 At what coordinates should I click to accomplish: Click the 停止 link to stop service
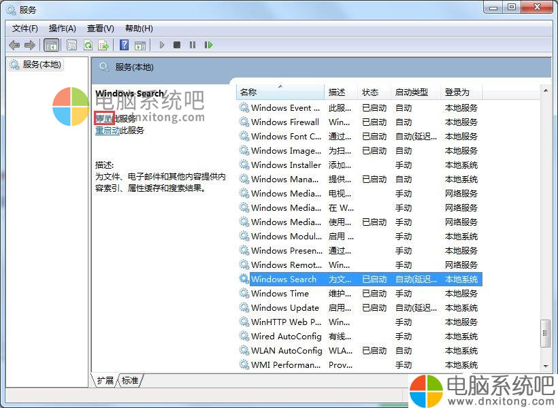click(x=104, y=118)
